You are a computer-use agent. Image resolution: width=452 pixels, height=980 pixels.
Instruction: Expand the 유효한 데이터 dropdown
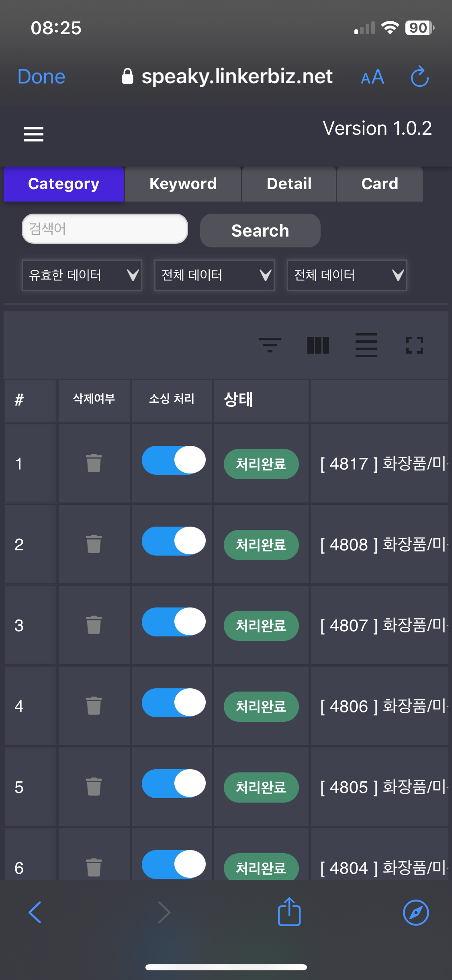click(82, 275)
